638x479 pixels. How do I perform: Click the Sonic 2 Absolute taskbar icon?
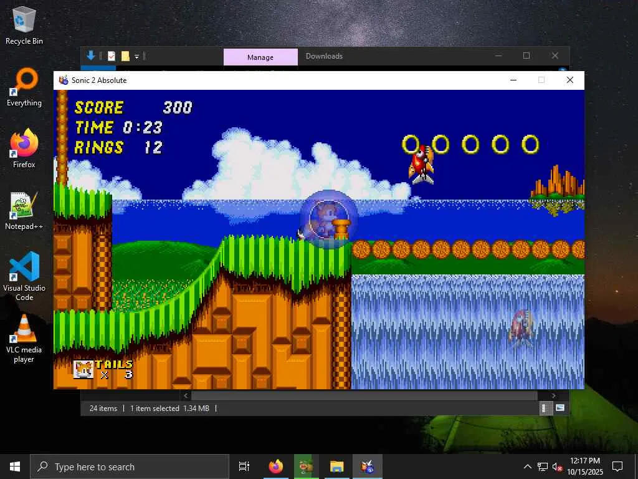[x=368, y=467]
